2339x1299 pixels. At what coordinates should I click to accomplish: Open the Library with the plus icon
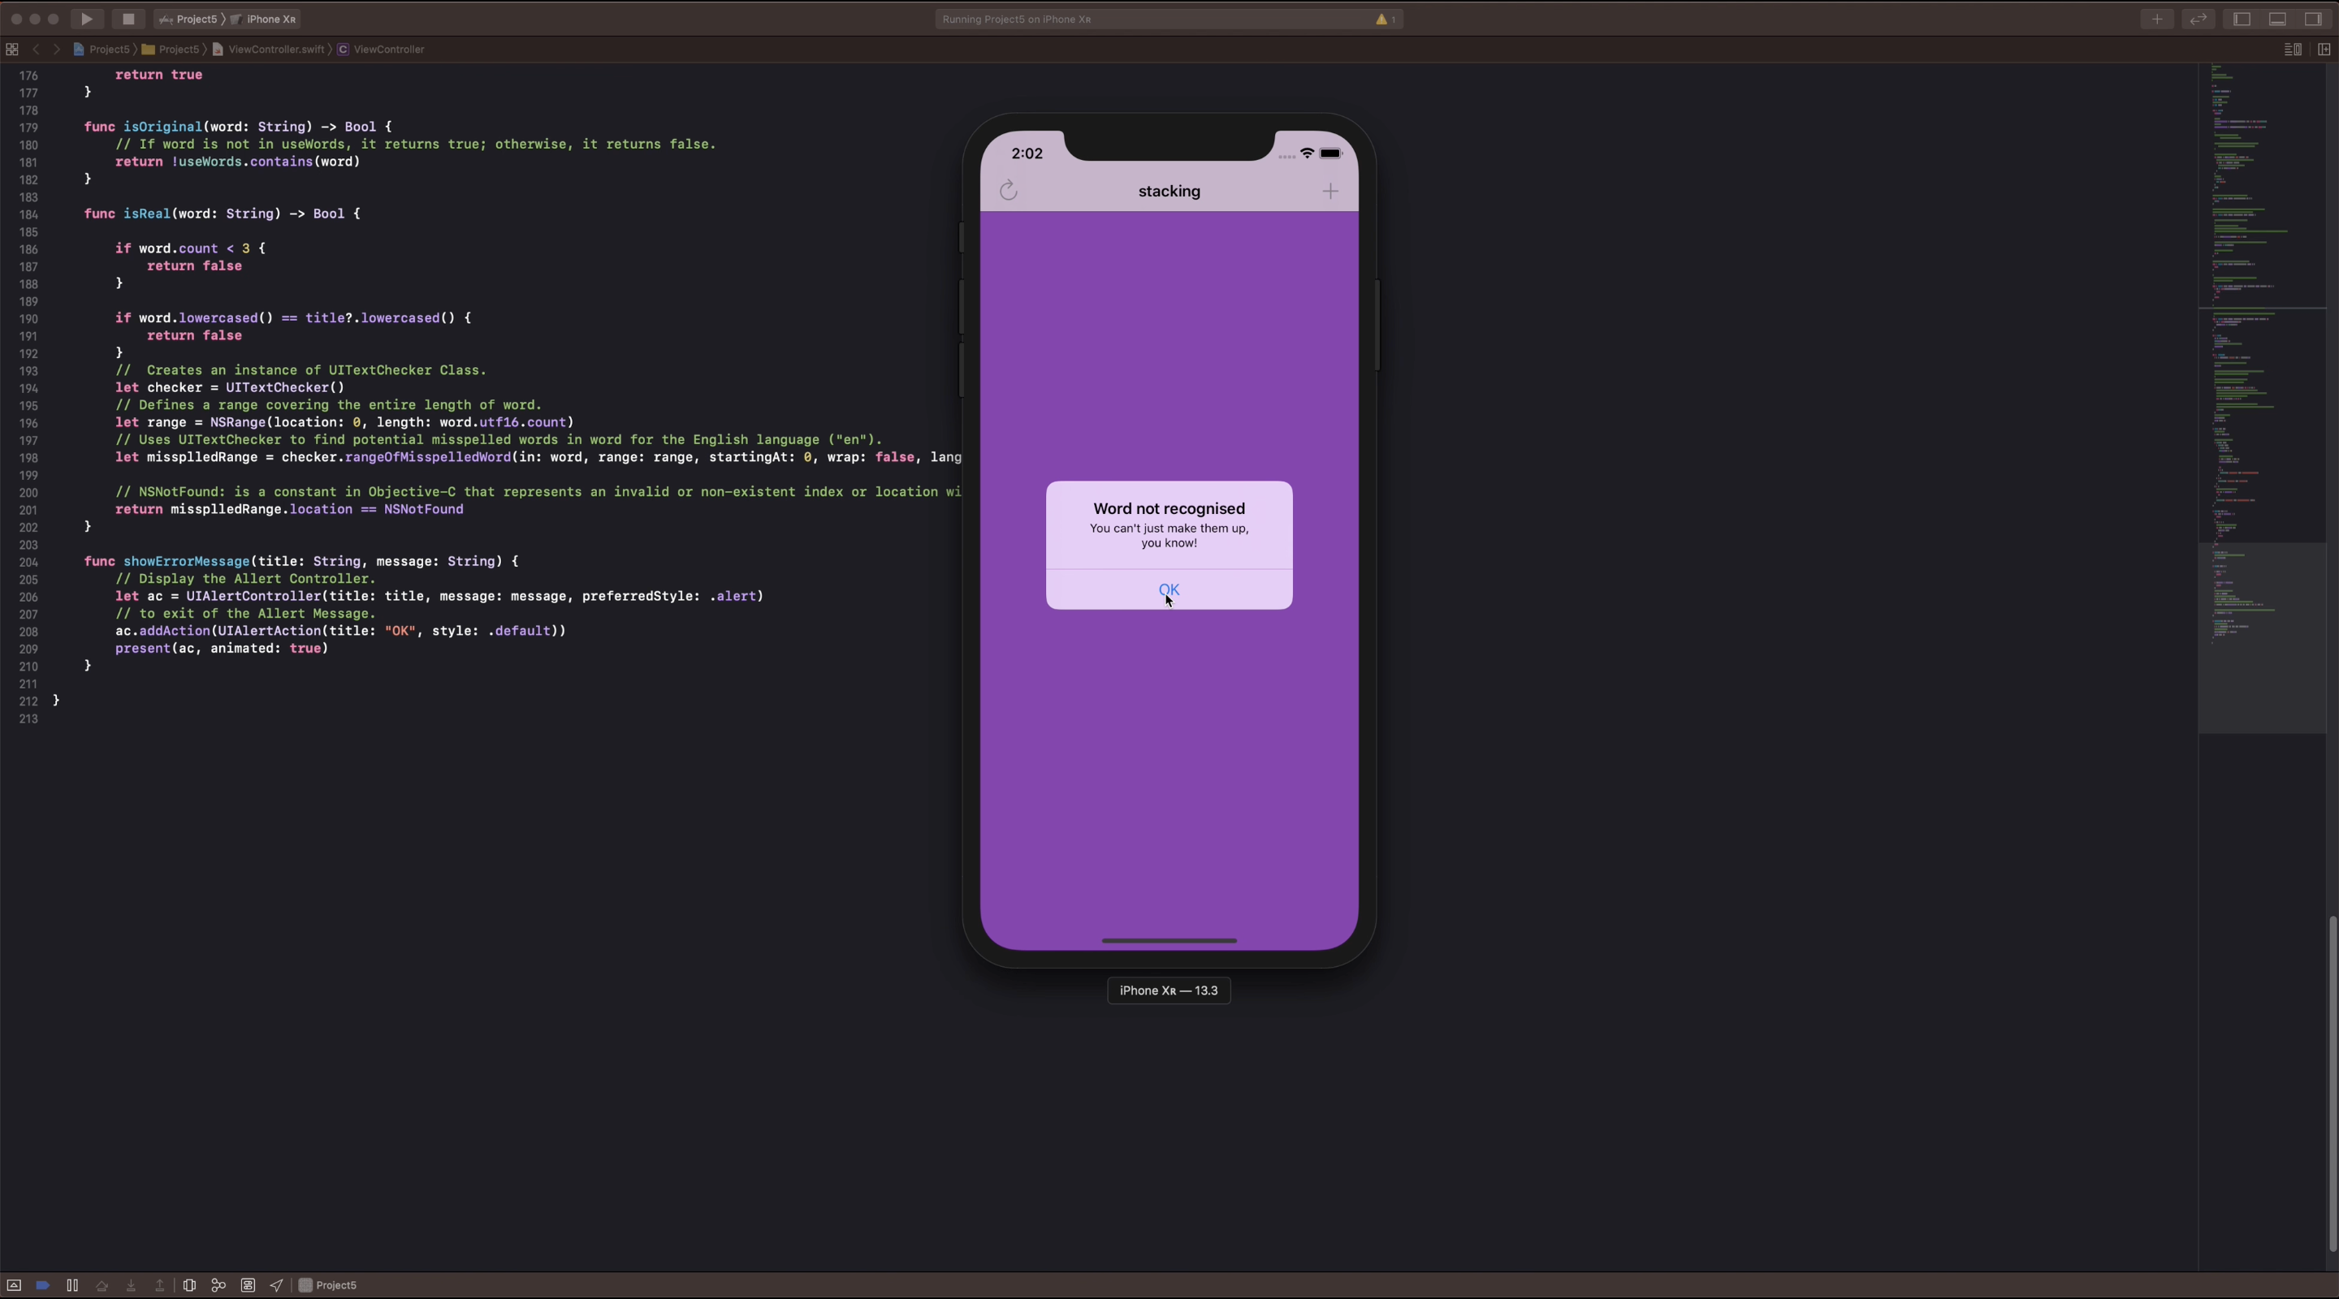point(2156,19)
